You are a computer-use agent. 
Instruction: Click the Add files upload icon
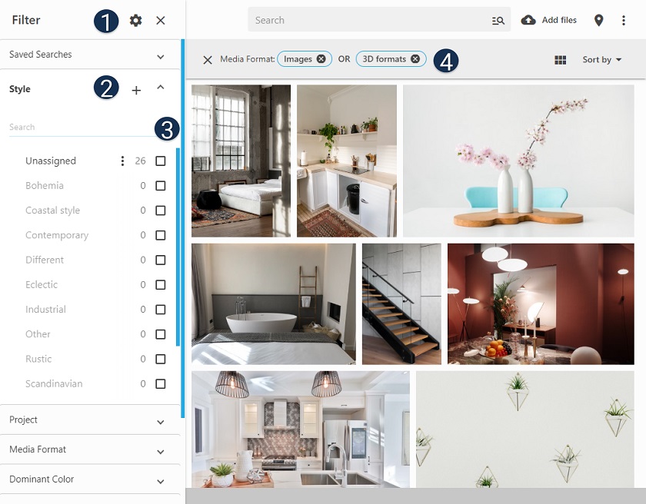click(x=528, y=20)
